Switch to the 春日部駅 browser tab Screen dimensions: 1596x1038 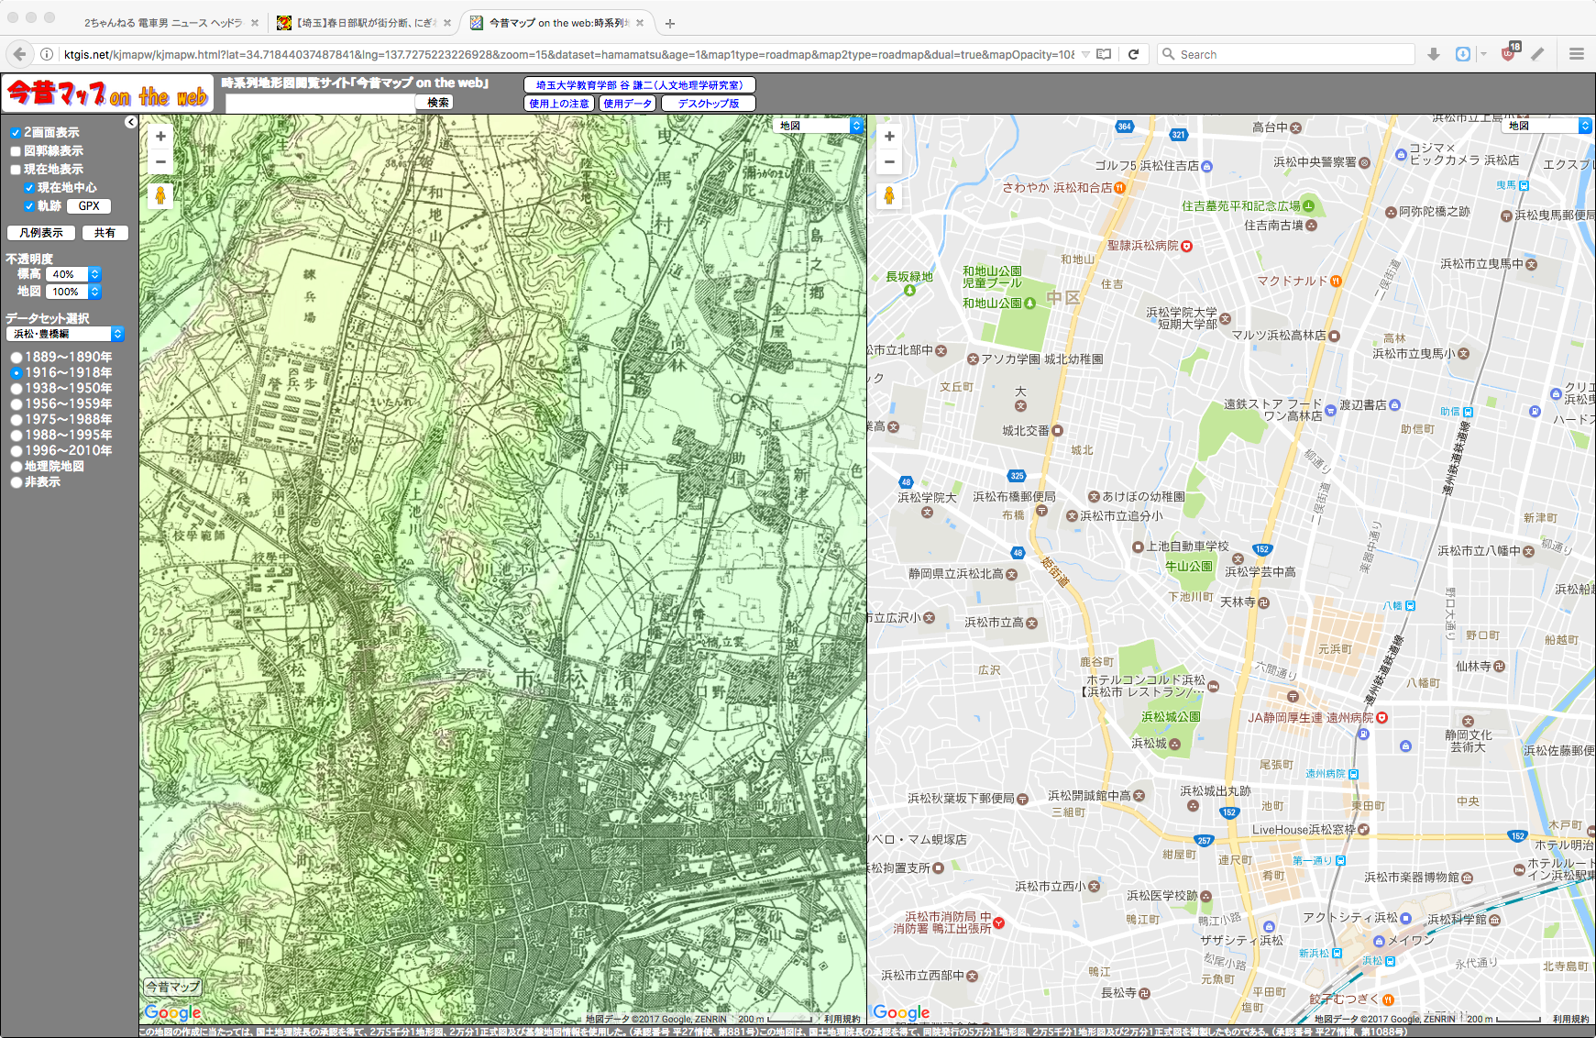pos(364,23)
